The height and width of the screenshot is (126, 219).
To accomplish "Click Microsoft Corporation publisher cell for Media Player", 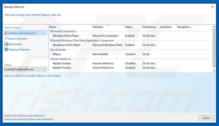I will click(x=105, y=36).
